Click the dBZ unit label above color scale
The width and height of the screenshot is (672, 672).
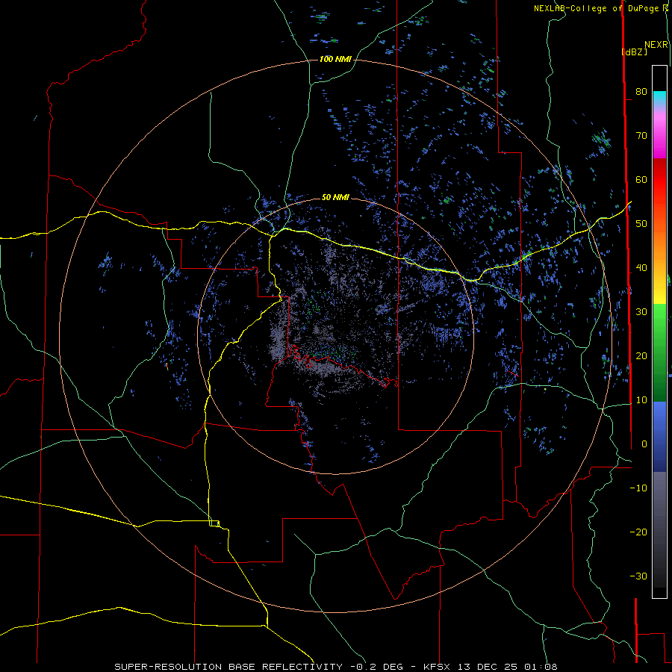[x=634, y=52]
